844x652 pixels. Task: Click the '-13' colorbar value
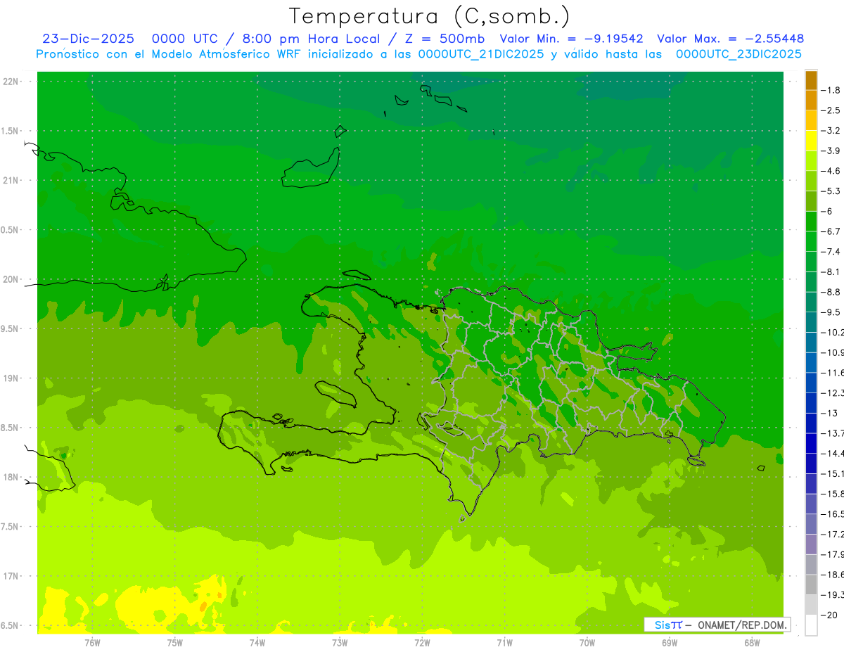(830, 413)
